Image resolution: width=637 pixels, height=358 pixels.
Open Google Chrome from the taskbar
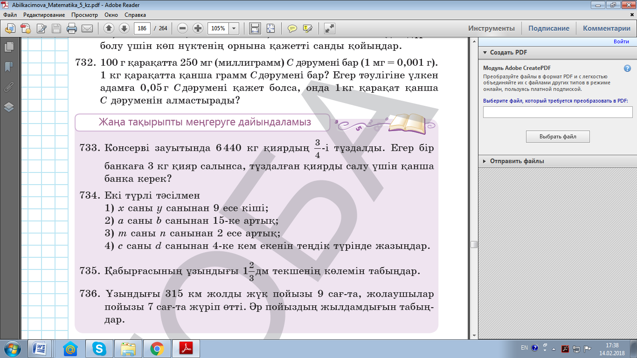pos(157,348)
